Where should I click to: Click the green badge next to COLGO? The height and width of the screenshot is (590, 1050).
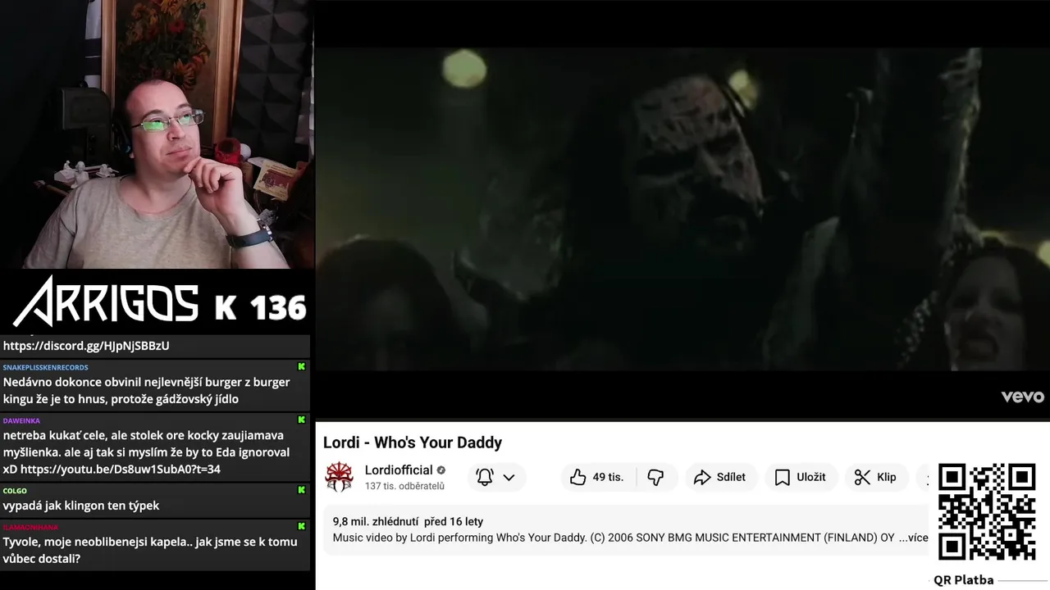coord(301,490)
